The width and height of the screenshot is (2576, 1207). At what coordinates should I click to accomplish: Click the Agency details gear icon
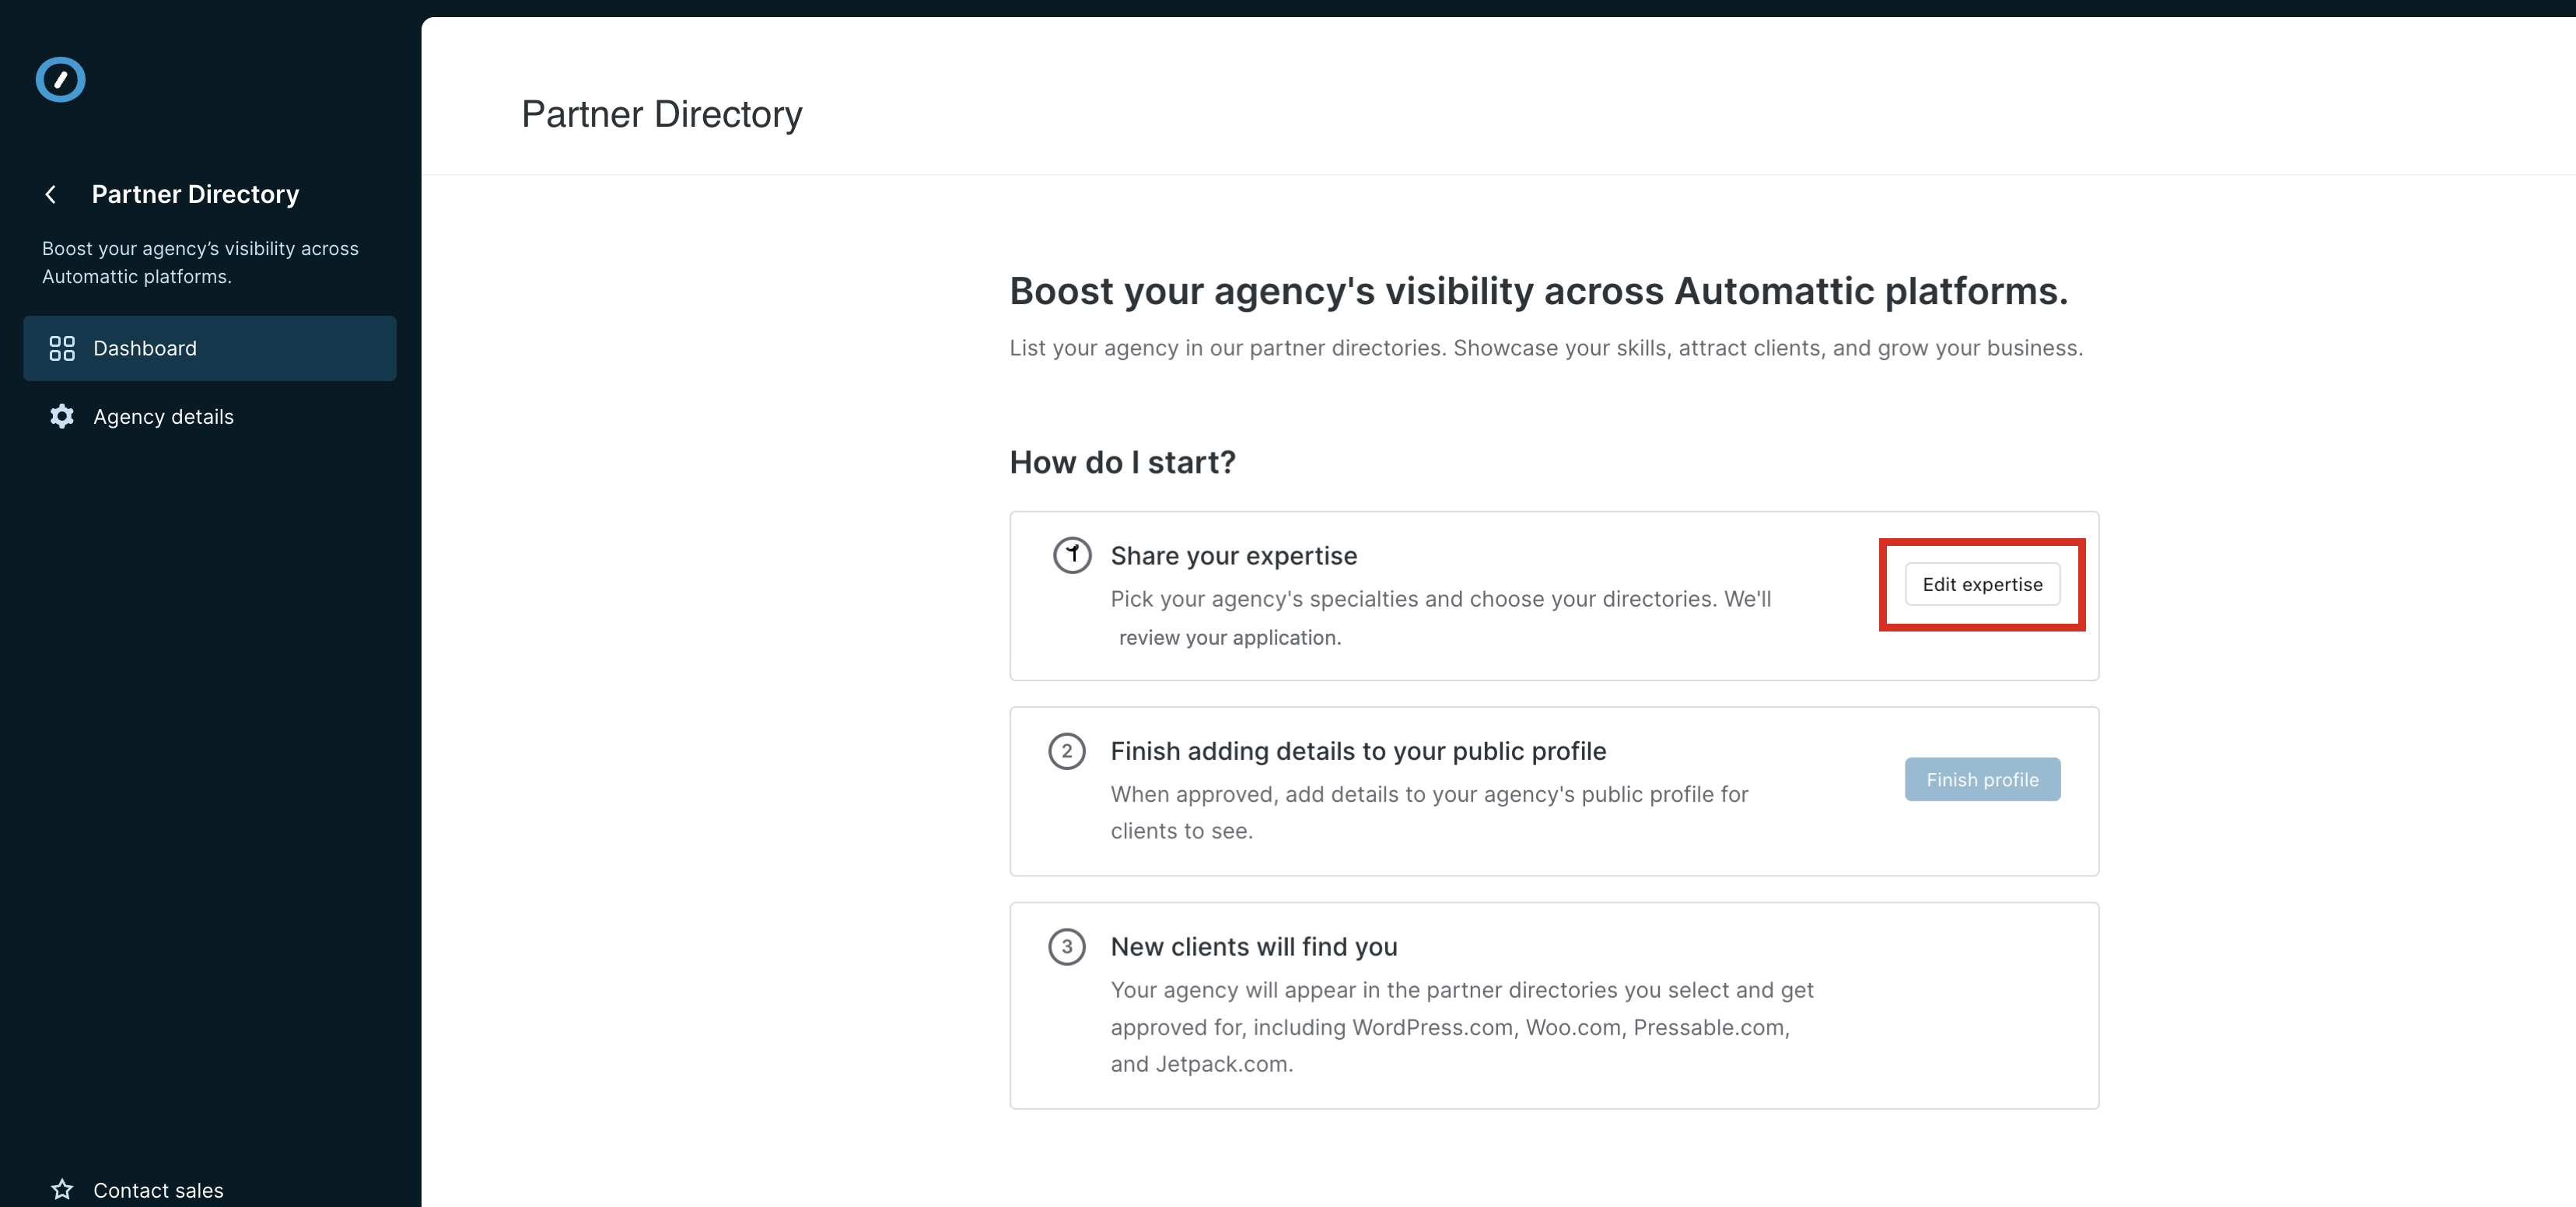point(61,416)
